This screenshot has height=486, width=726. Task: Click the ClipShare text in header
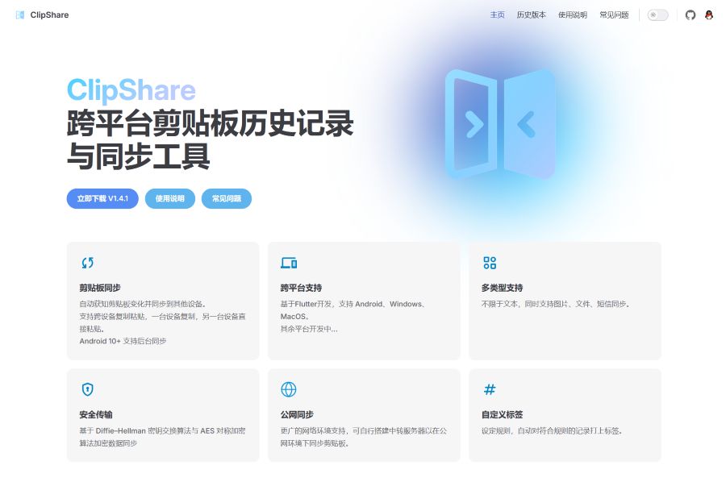49,15
